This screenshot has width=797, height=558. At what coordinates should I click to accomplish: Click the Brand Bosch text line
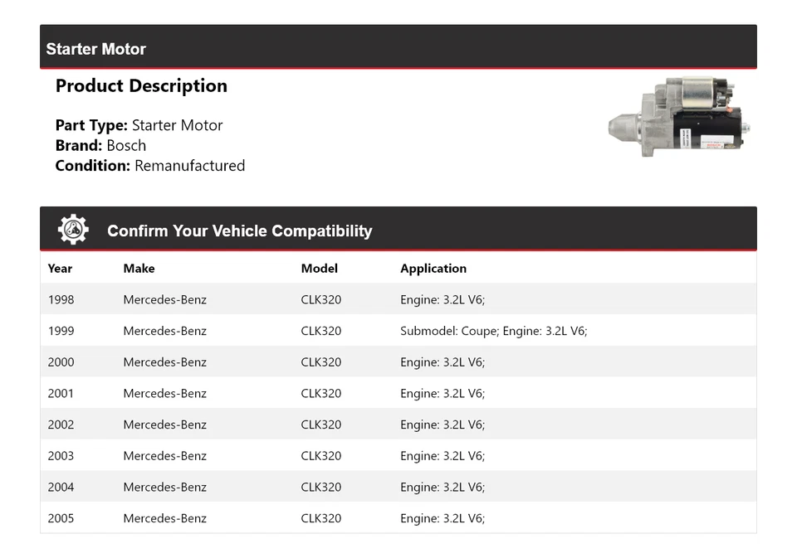[x=100, y=146]
